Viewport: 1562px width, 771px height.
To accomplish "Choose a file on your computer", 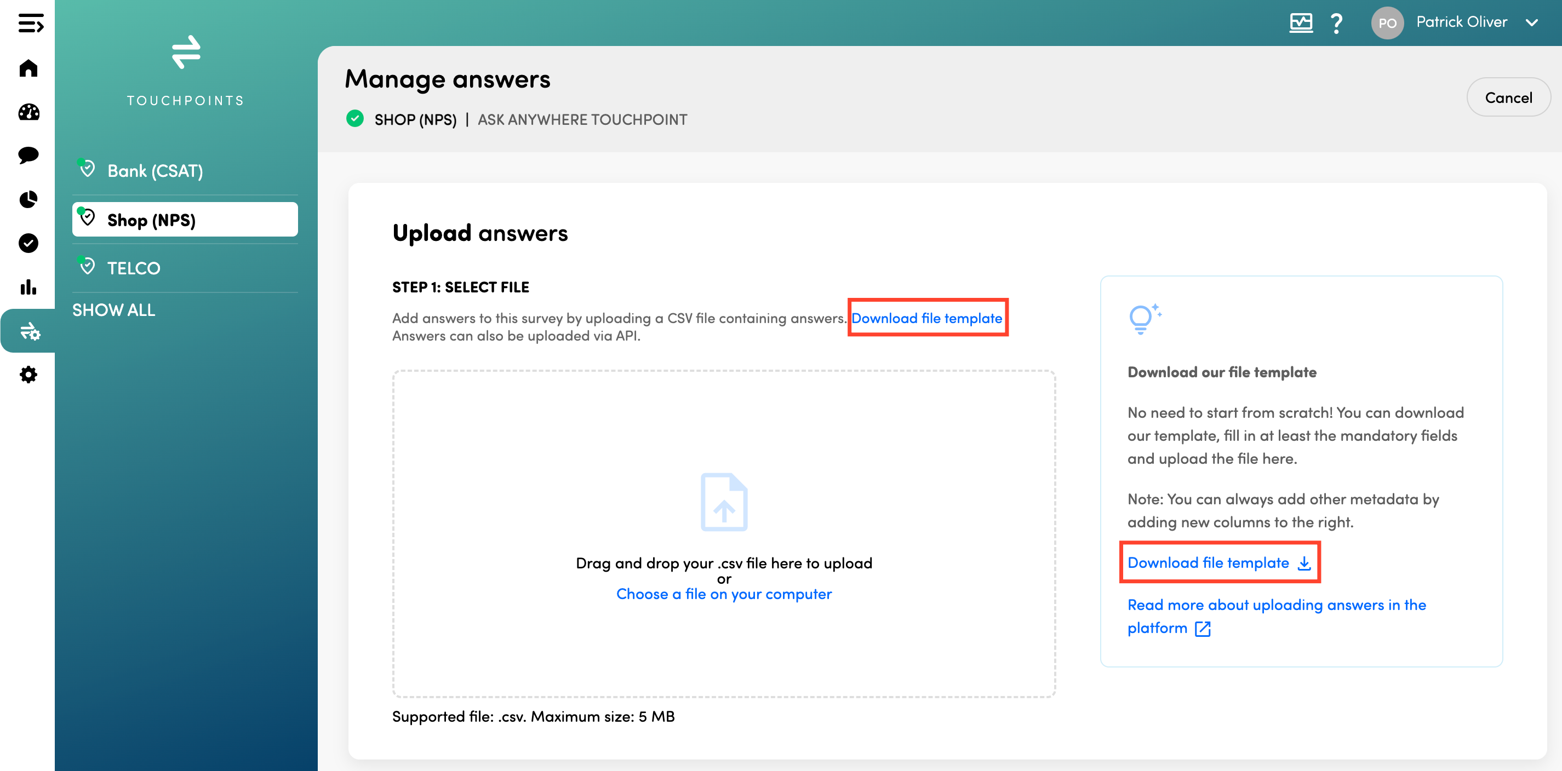I will 723,594.
